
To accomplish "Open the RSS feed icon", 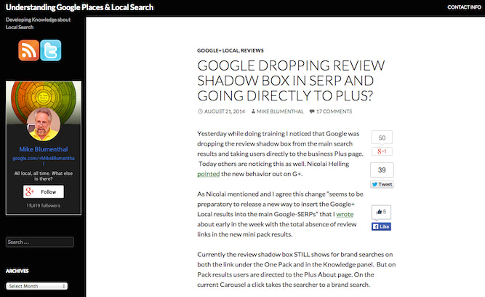I will pyautogui.click(x=29, y=50).
